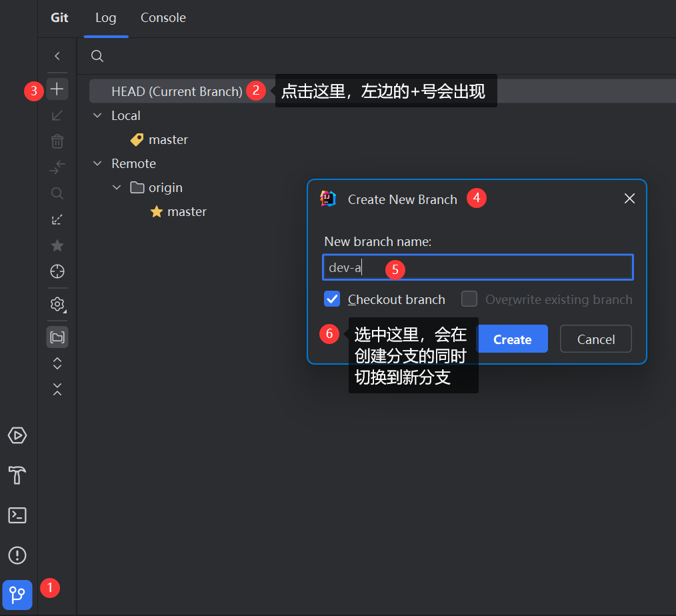Open the Build hammer tool window
Image resolution: width=676 pixels, height=616 pixels.
click(17, 475)
